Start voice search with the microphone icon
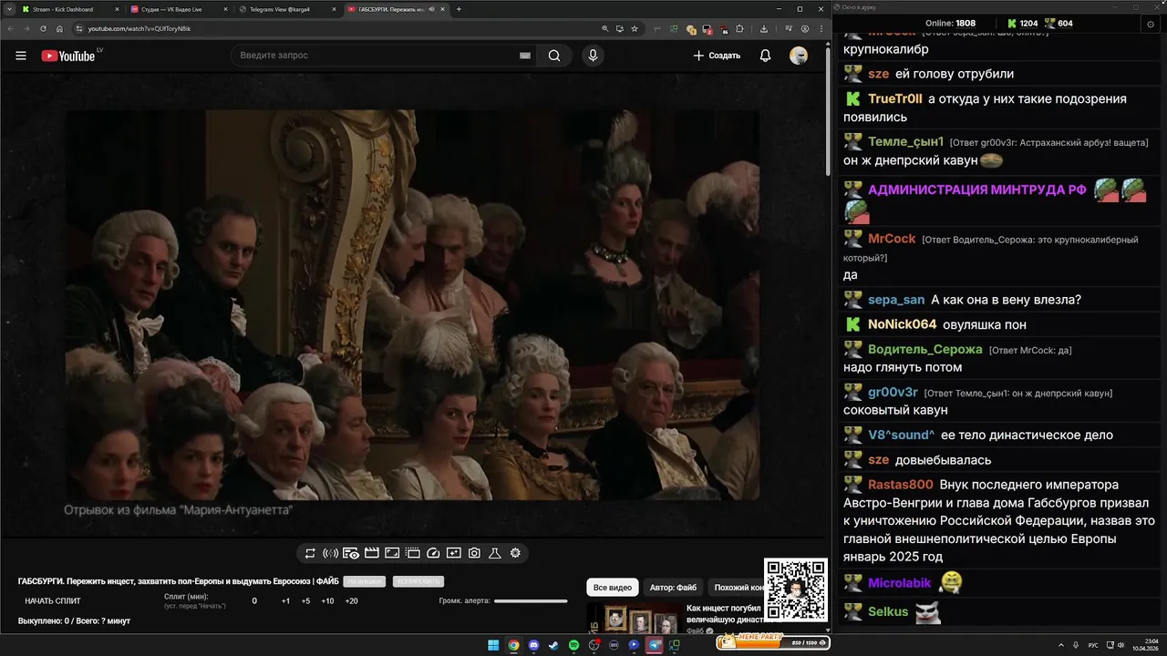 click(x=593, y=56)
